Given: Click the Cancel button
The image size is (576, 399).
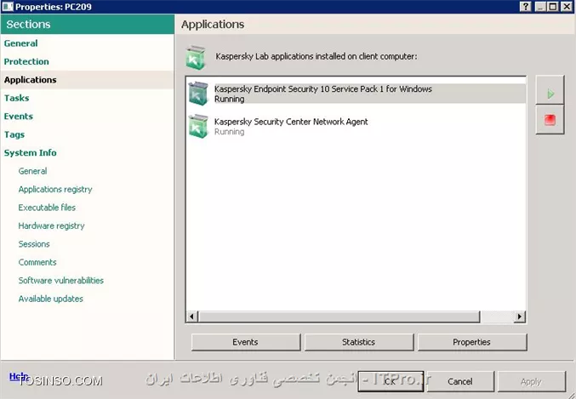Looking at the screenshot, I should [x=460, y=381].
